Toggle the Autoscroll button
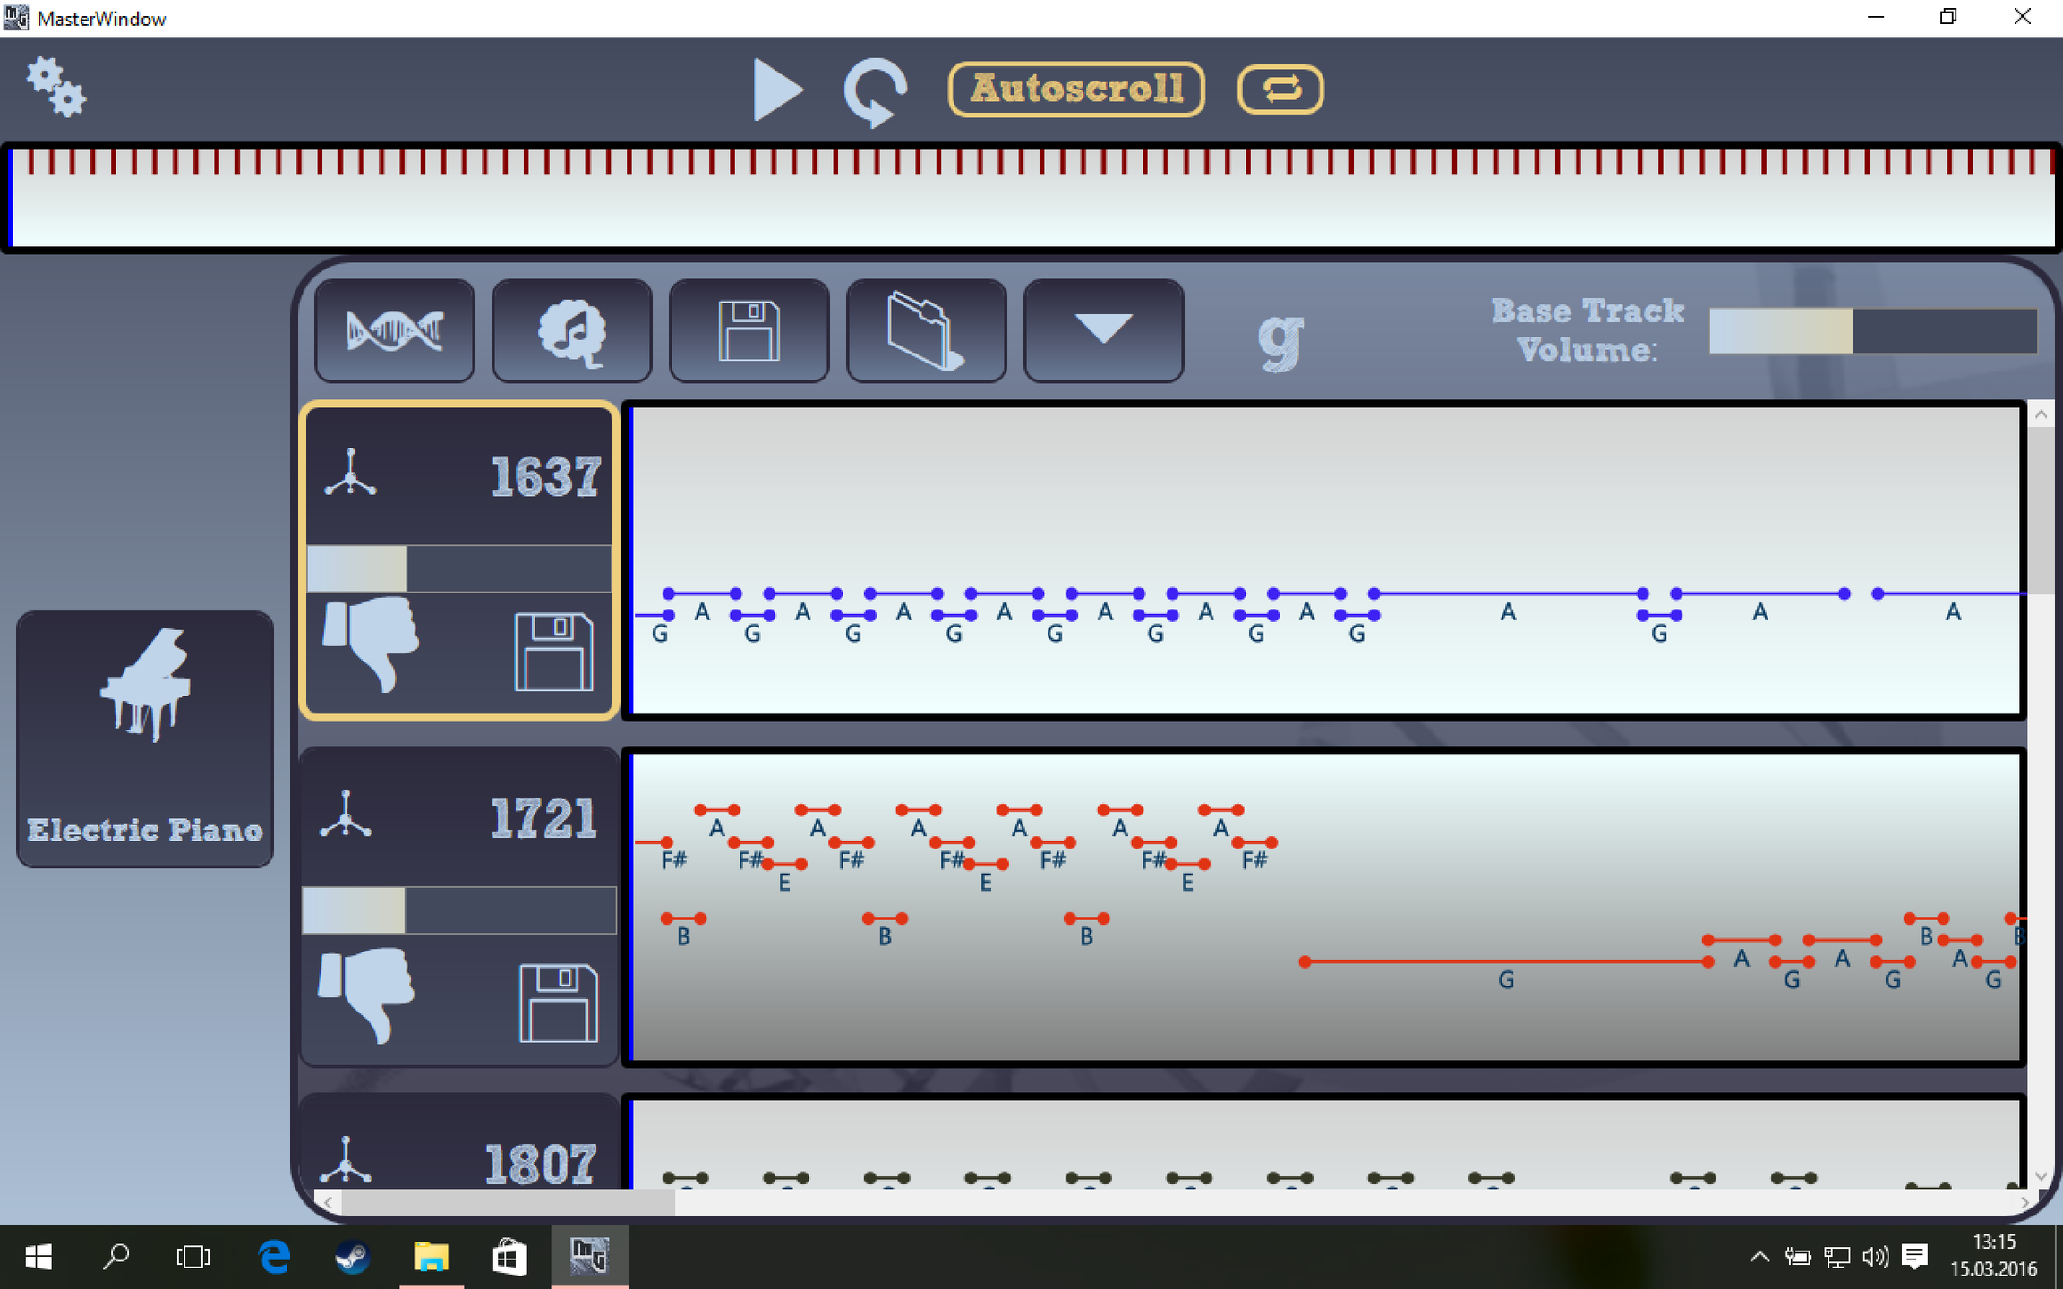 (1076, 89)
